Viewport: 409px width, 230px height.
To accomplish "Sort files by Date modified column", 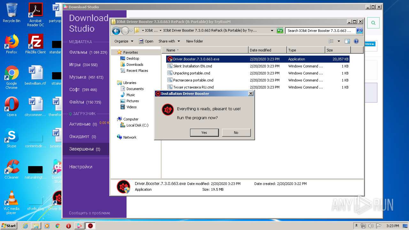I will tap(267, 50).
